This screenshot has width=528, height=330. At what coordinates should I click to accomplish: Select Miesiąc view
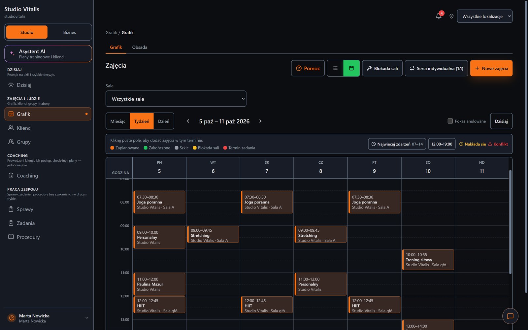click(x=118, y=121)
